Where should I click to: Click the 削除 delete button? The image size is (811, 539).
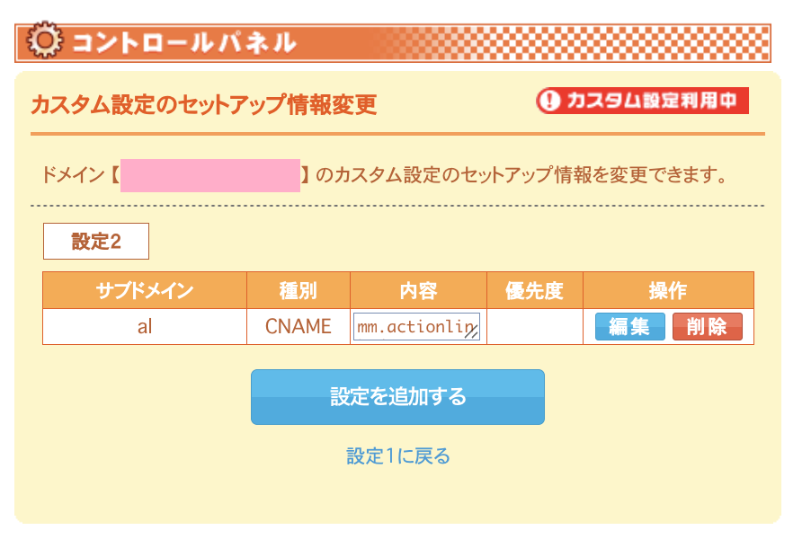tap(707, 327)
